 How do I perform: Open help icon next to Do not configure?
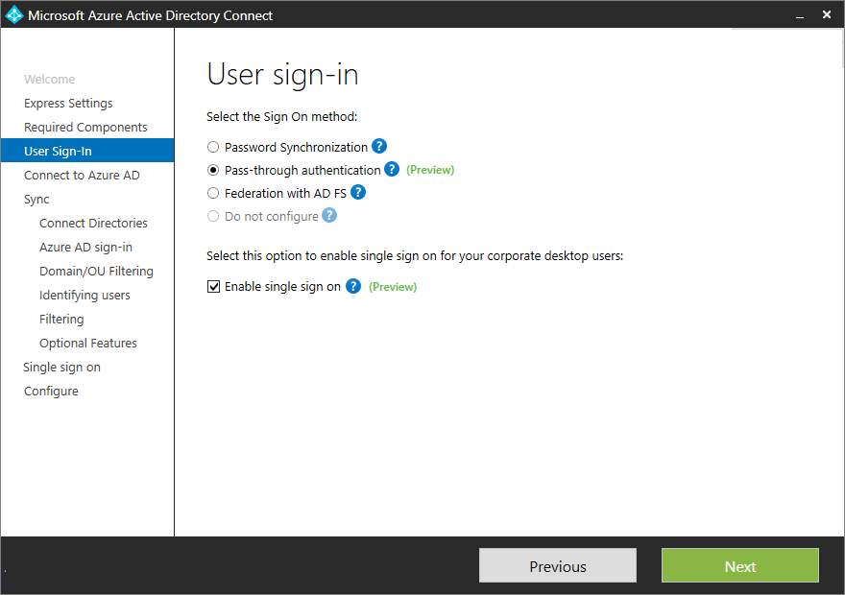(x=329, y=215)
